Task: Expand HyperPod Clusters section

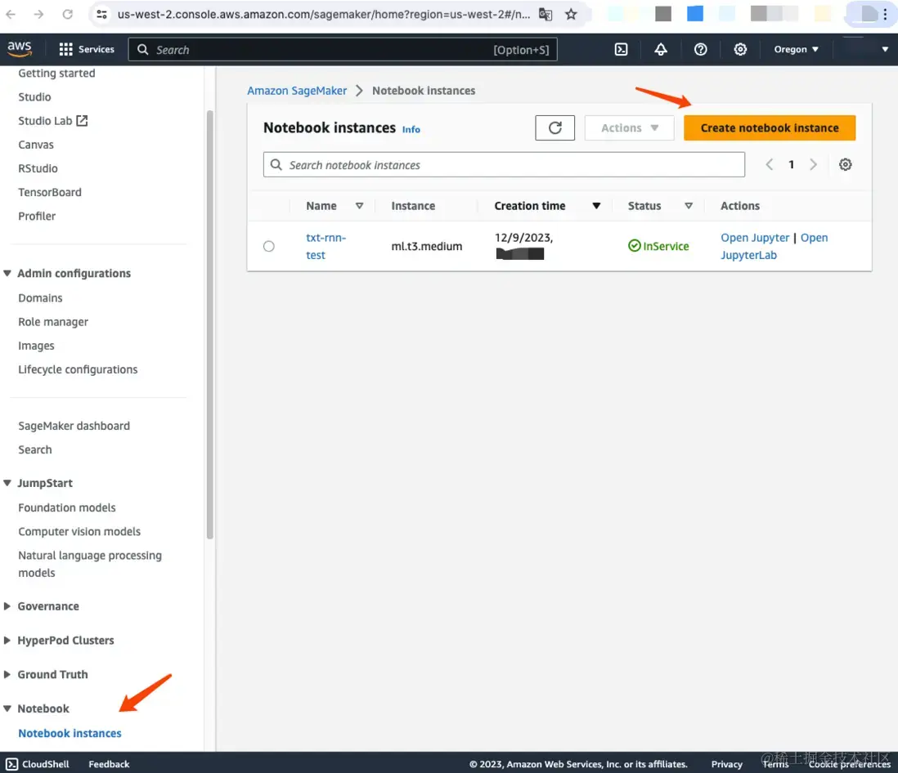Action: pyautogui.click(x=7, y=641)
